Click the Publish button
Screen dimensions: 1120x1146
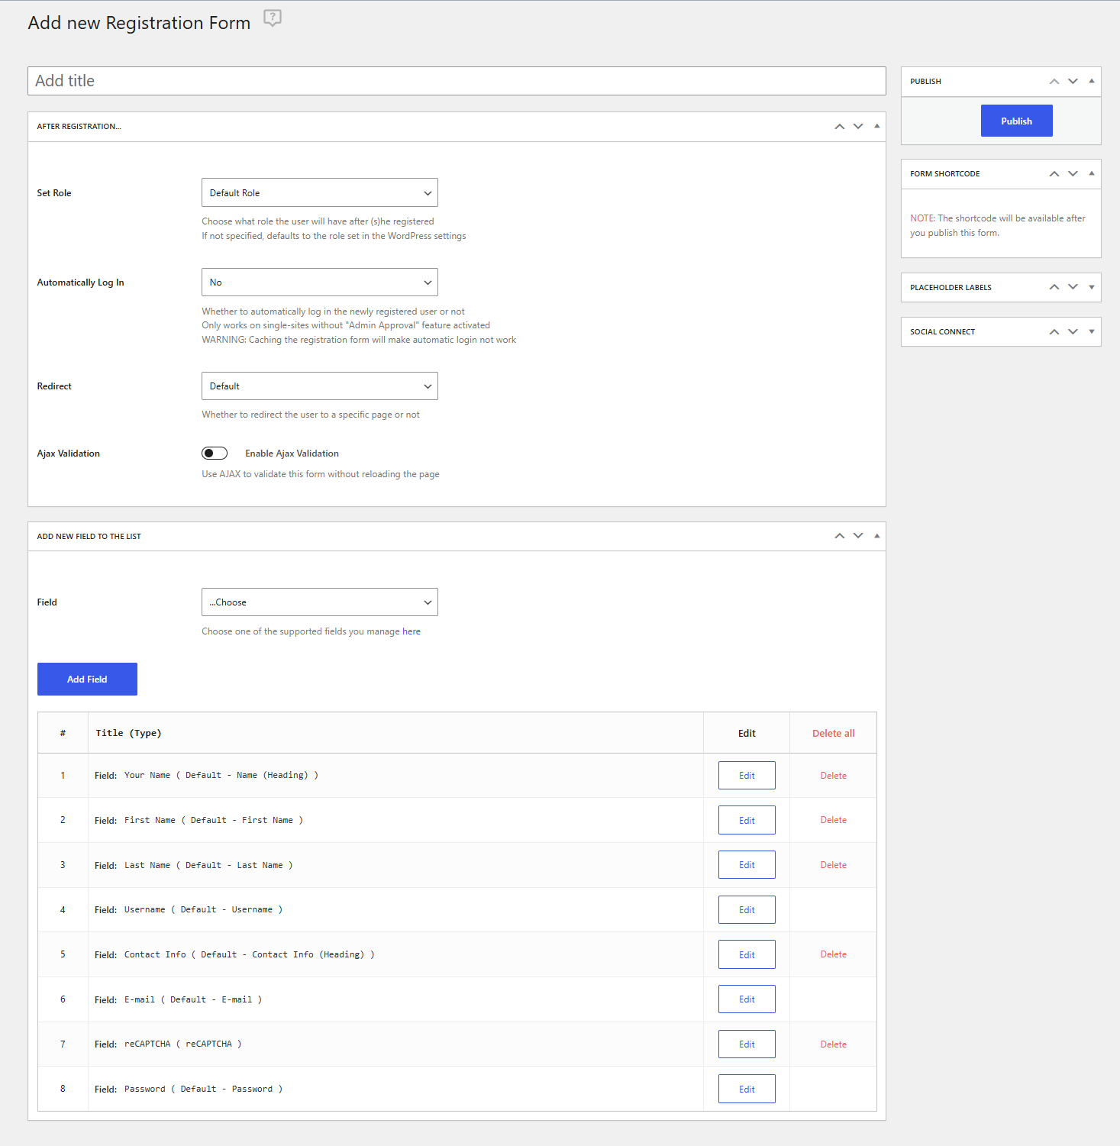[1016, 121]
